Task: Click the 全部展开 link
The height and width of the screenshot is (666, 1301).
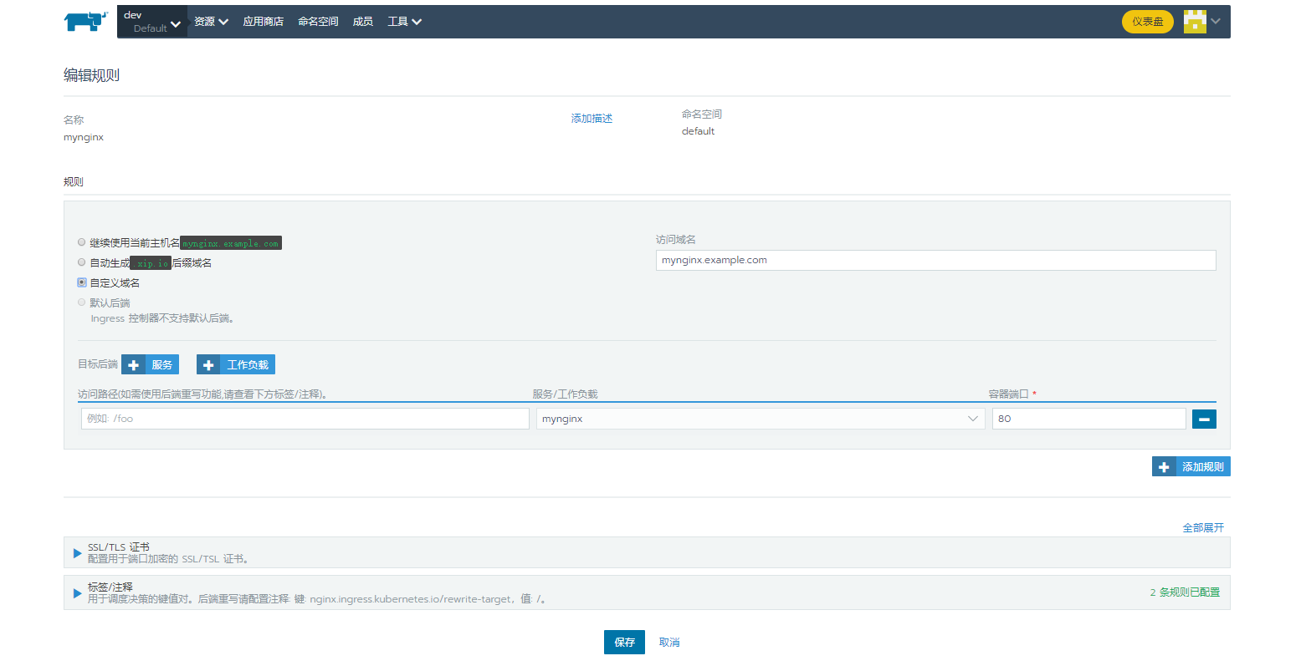Action: pyautogui.click(x=1203, y=527)
